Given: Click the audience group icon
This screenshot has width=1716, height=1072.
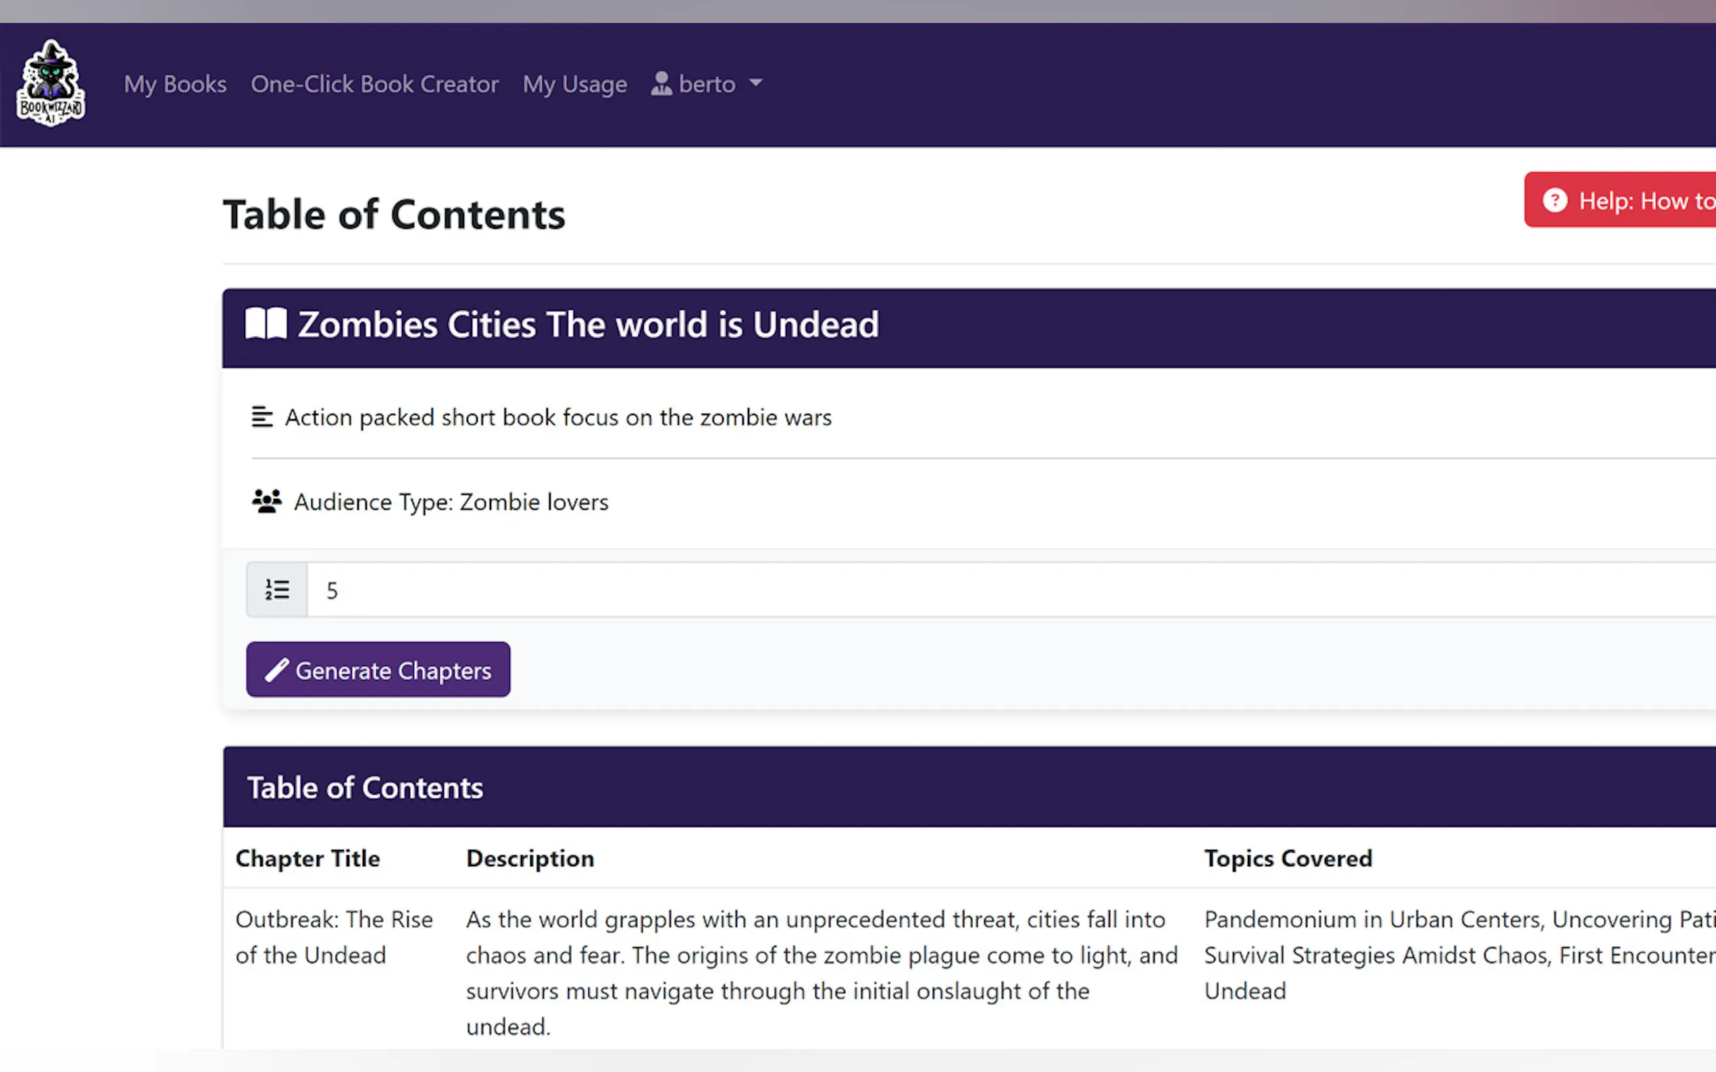Looking at the screenshot, I should coord(267,502).
